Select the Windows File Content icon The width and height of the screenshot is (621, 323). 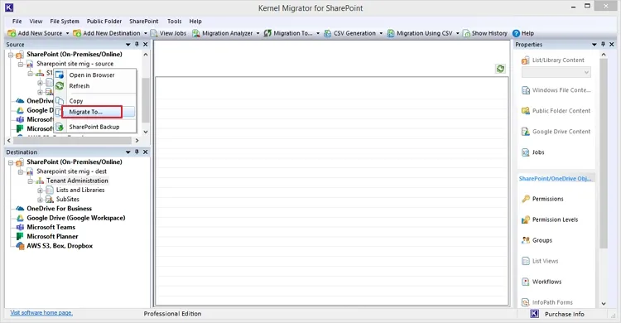(x=526, y=90)
